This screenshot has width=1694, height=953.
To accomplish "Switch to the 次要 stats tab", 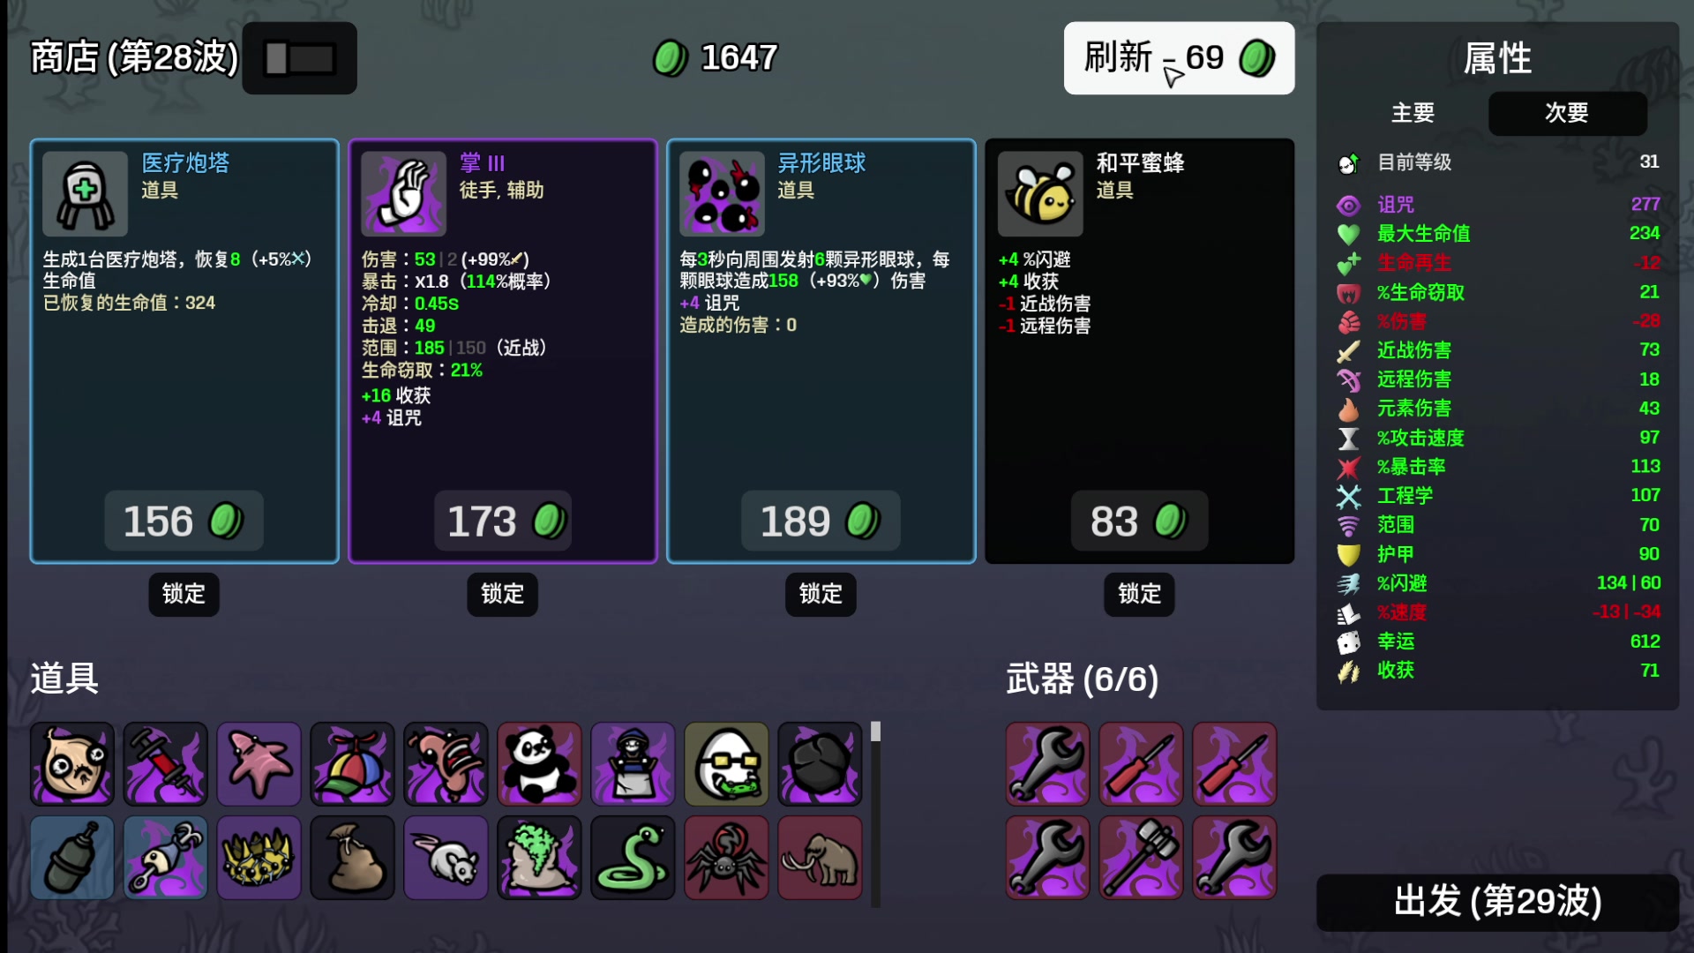I will click(x=1567, y=113).
